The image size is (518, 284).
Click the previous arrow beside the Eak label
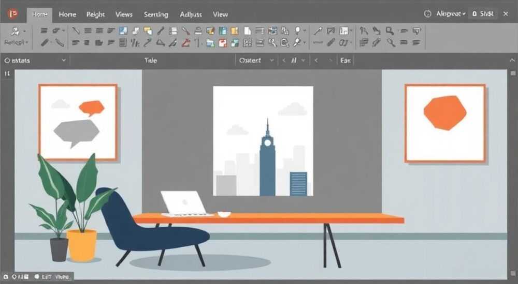316,60
